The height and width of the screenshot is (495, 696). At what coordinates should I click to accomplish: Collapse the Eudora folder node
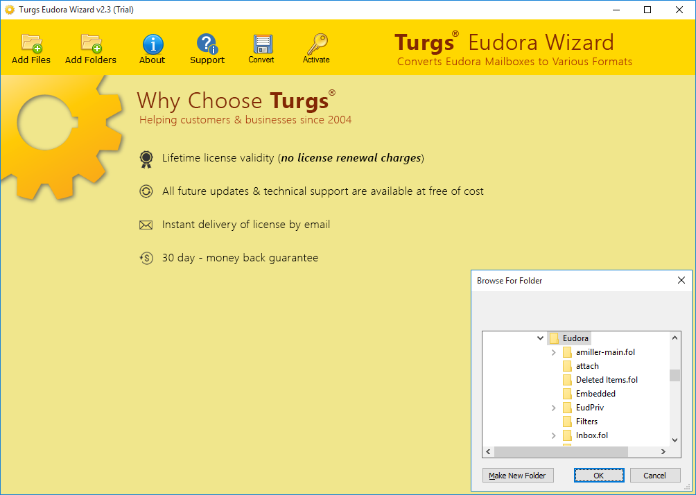[540, 338]
